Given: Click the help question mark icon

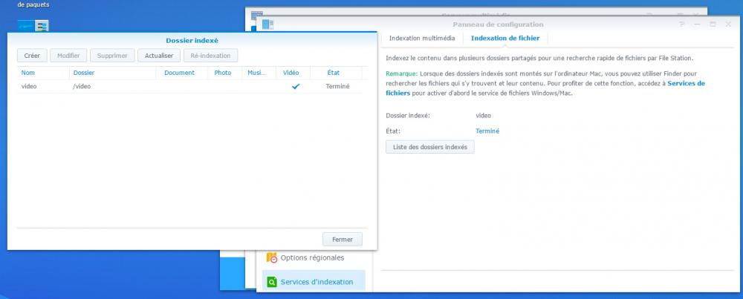Looking at the screenshot, I should pyautogui.click(x=682, y=24).
